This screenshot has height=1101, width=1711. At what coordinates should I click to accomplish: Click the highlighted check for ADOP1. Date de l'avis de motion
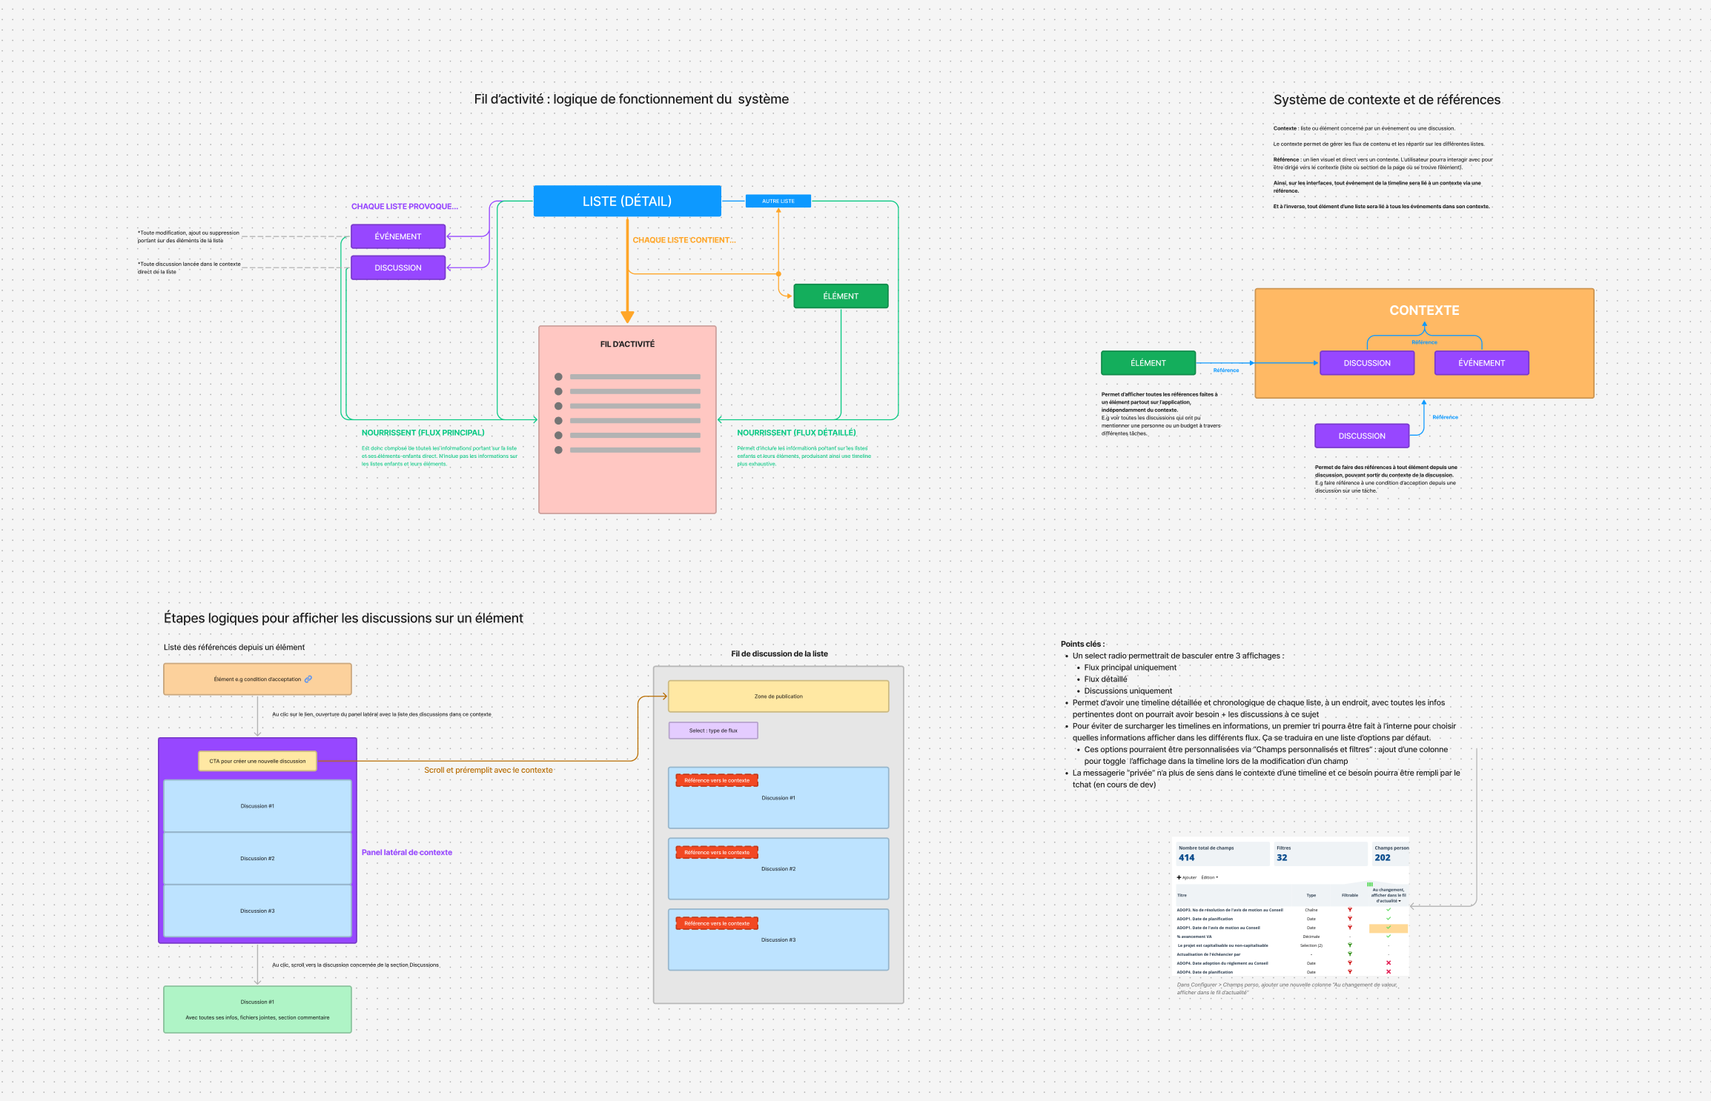tap(1389, 928)
